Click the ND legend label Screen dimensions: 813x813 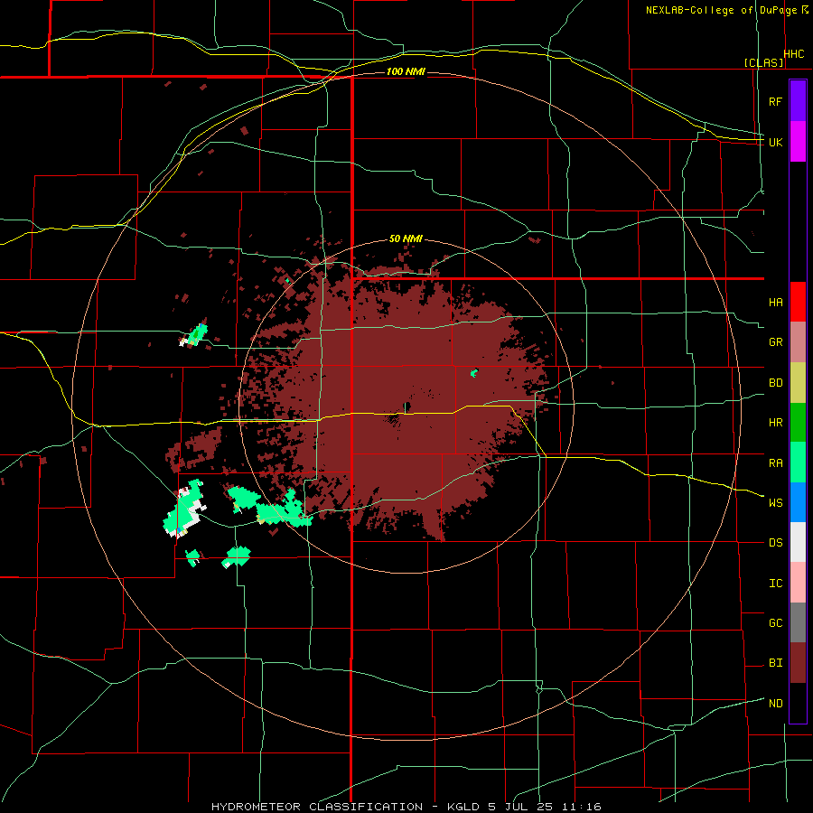776,704
